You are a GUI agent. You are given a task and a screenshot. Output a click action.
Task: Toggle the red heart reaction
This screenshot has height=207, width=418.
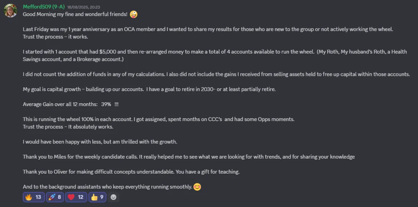coord(75,197)
